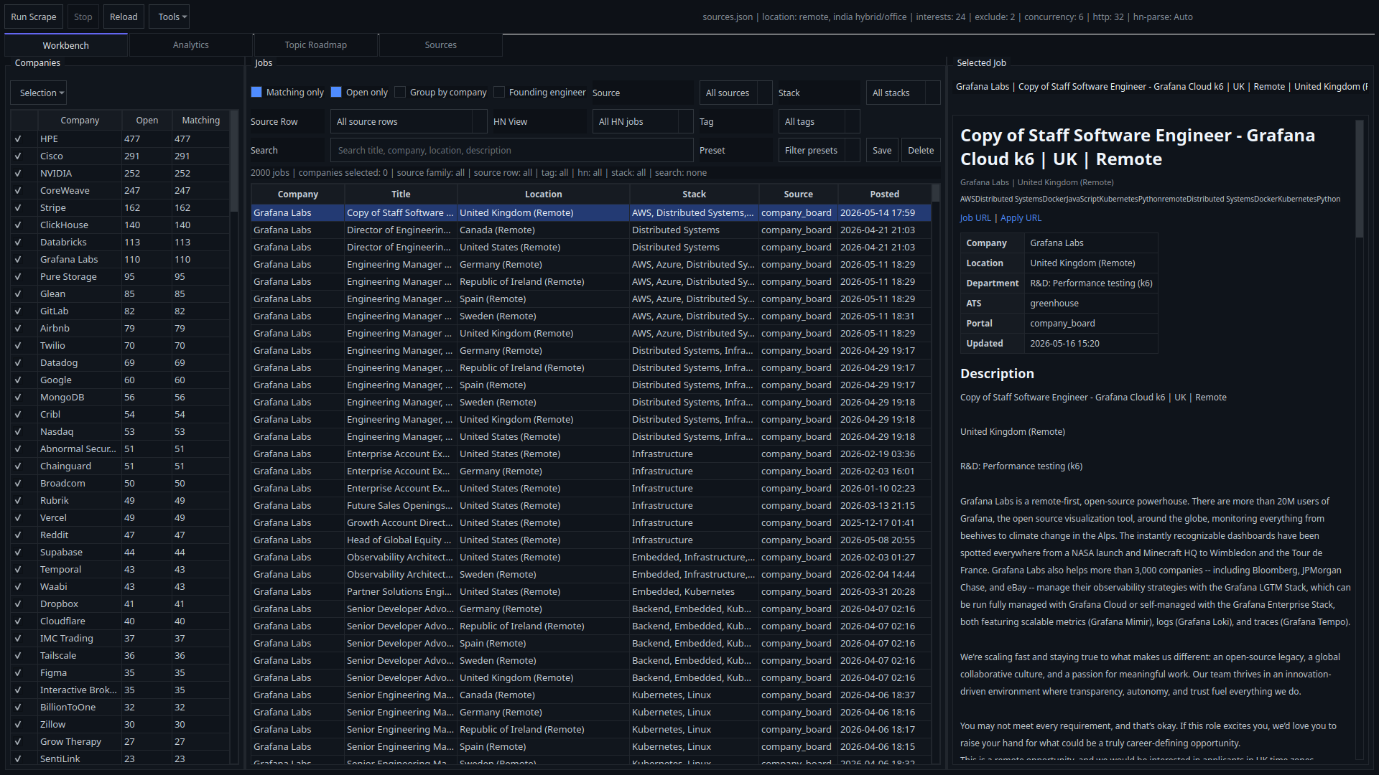Viewport: 1379px width, 775px height.
Task: Open the Tools dropdown menu
Action: click(x=170, y=17)
